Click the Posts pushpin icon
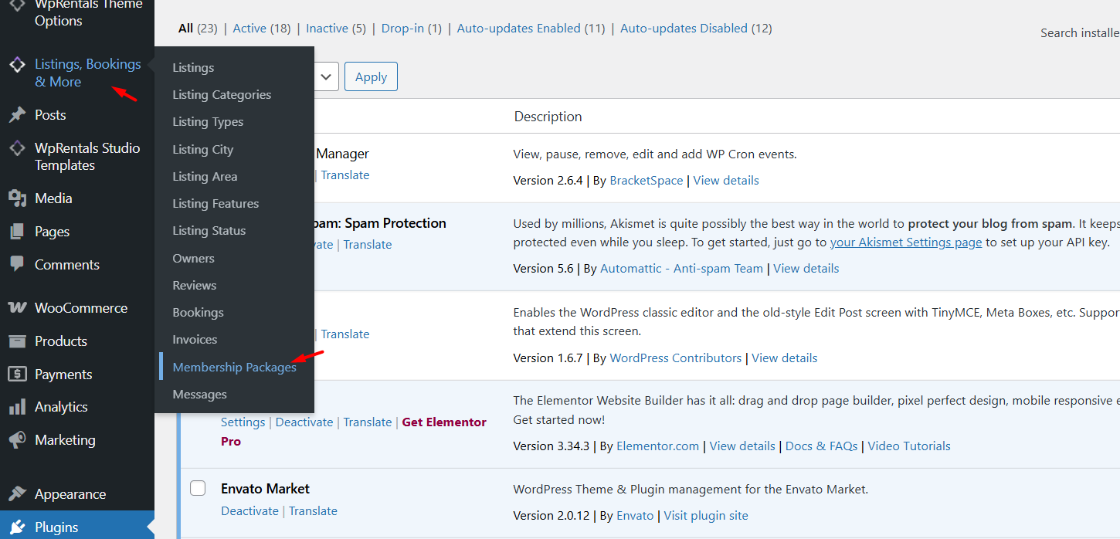1120x539 pixels. click(x=17, y=115)
